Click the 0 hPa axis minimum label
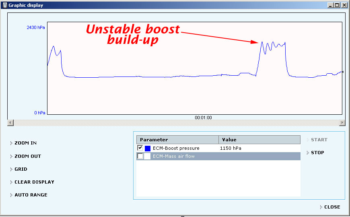The height and width of the screenshot is (217, 350). pyautogui.click(x=40, y=113)
